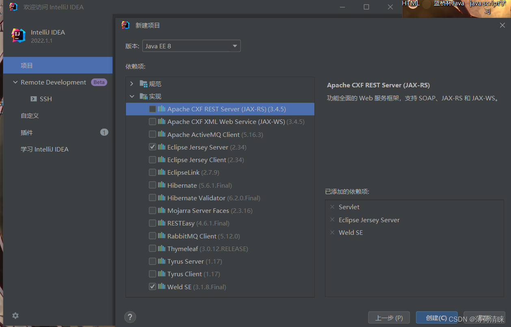Click the library icon of Apache CXF REST Server
Screen dimensions: 511x327
click(162, 109)
